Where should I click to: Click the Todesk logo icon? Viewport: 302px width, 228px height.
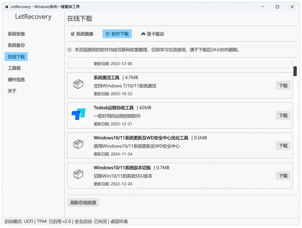(78, 114)
